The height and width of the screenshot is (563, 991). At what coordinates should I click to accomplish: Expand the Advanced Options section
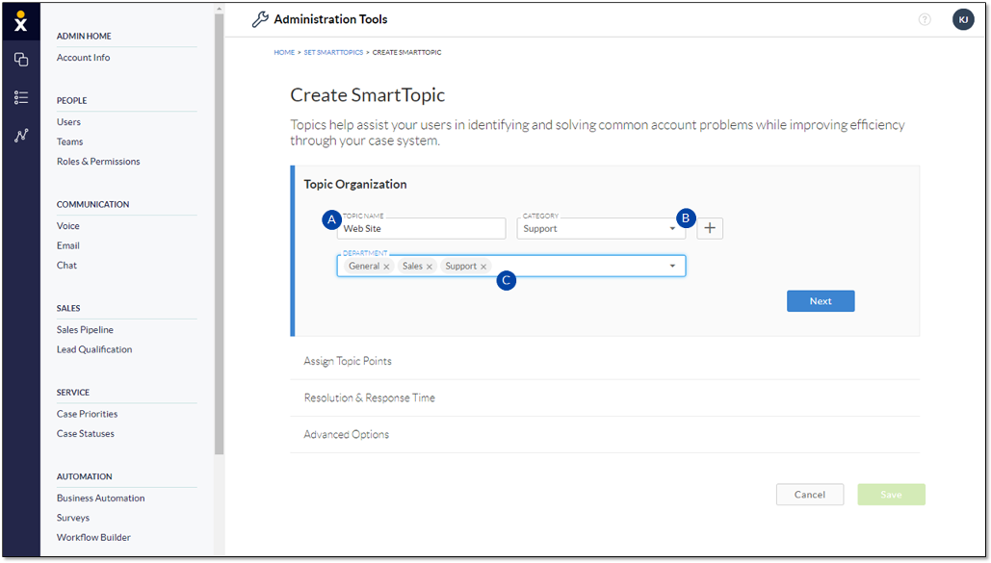pyautogui.click(x=346, y=434)
